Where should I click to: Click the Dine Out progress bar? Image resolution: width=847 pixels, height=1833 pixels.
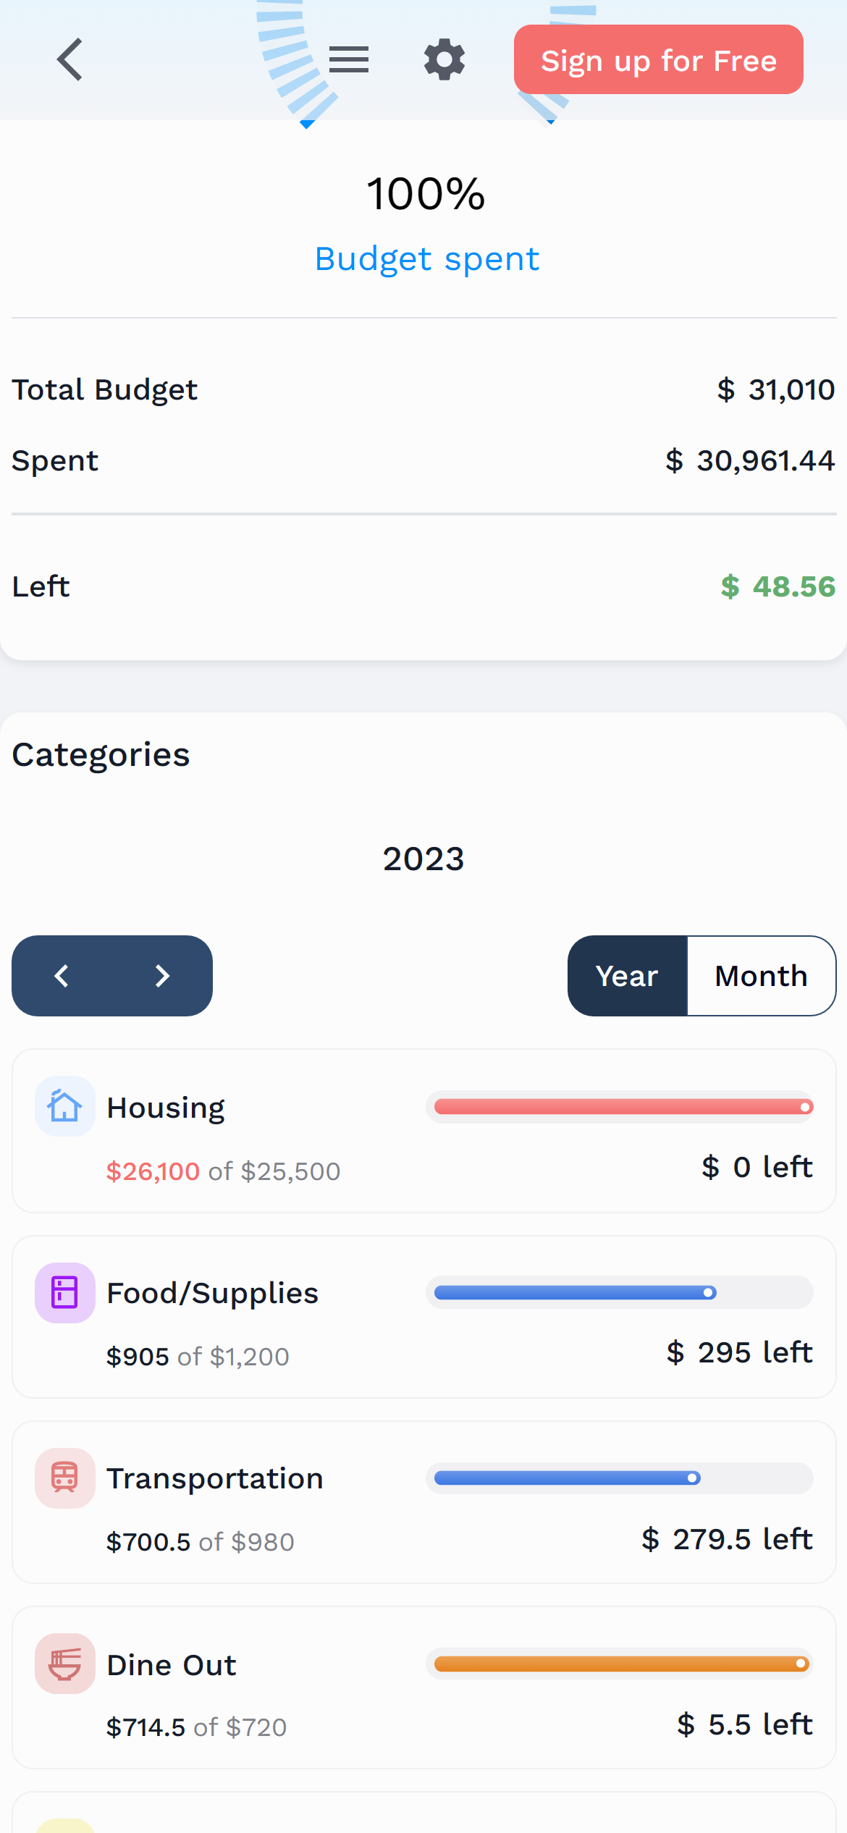620,1664
